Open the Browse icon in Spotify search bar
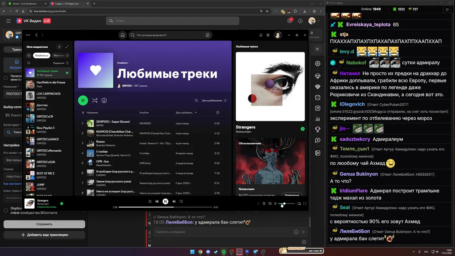This screenshot has width=455, height=256. (208, 35)
